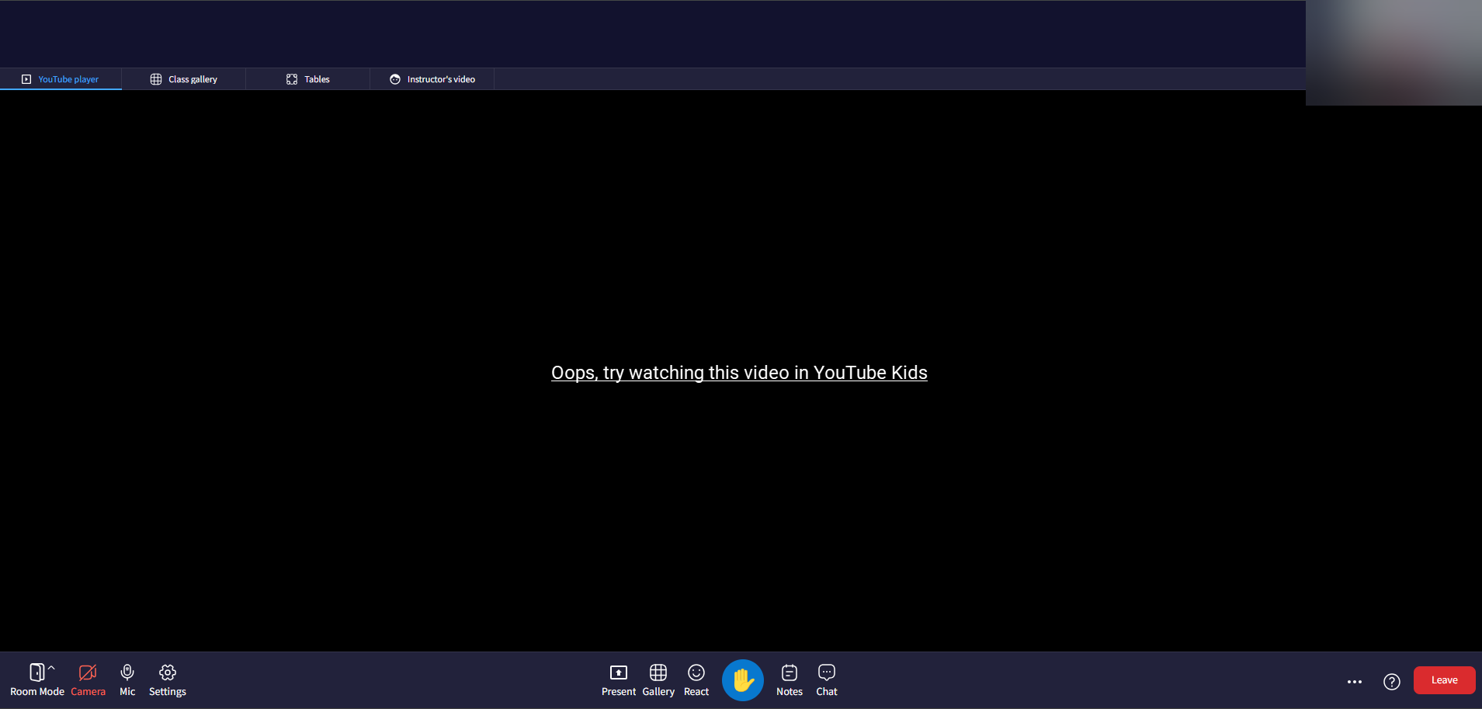Open the Class gallery tab
1482x709 pixels.
coord(184,79)
